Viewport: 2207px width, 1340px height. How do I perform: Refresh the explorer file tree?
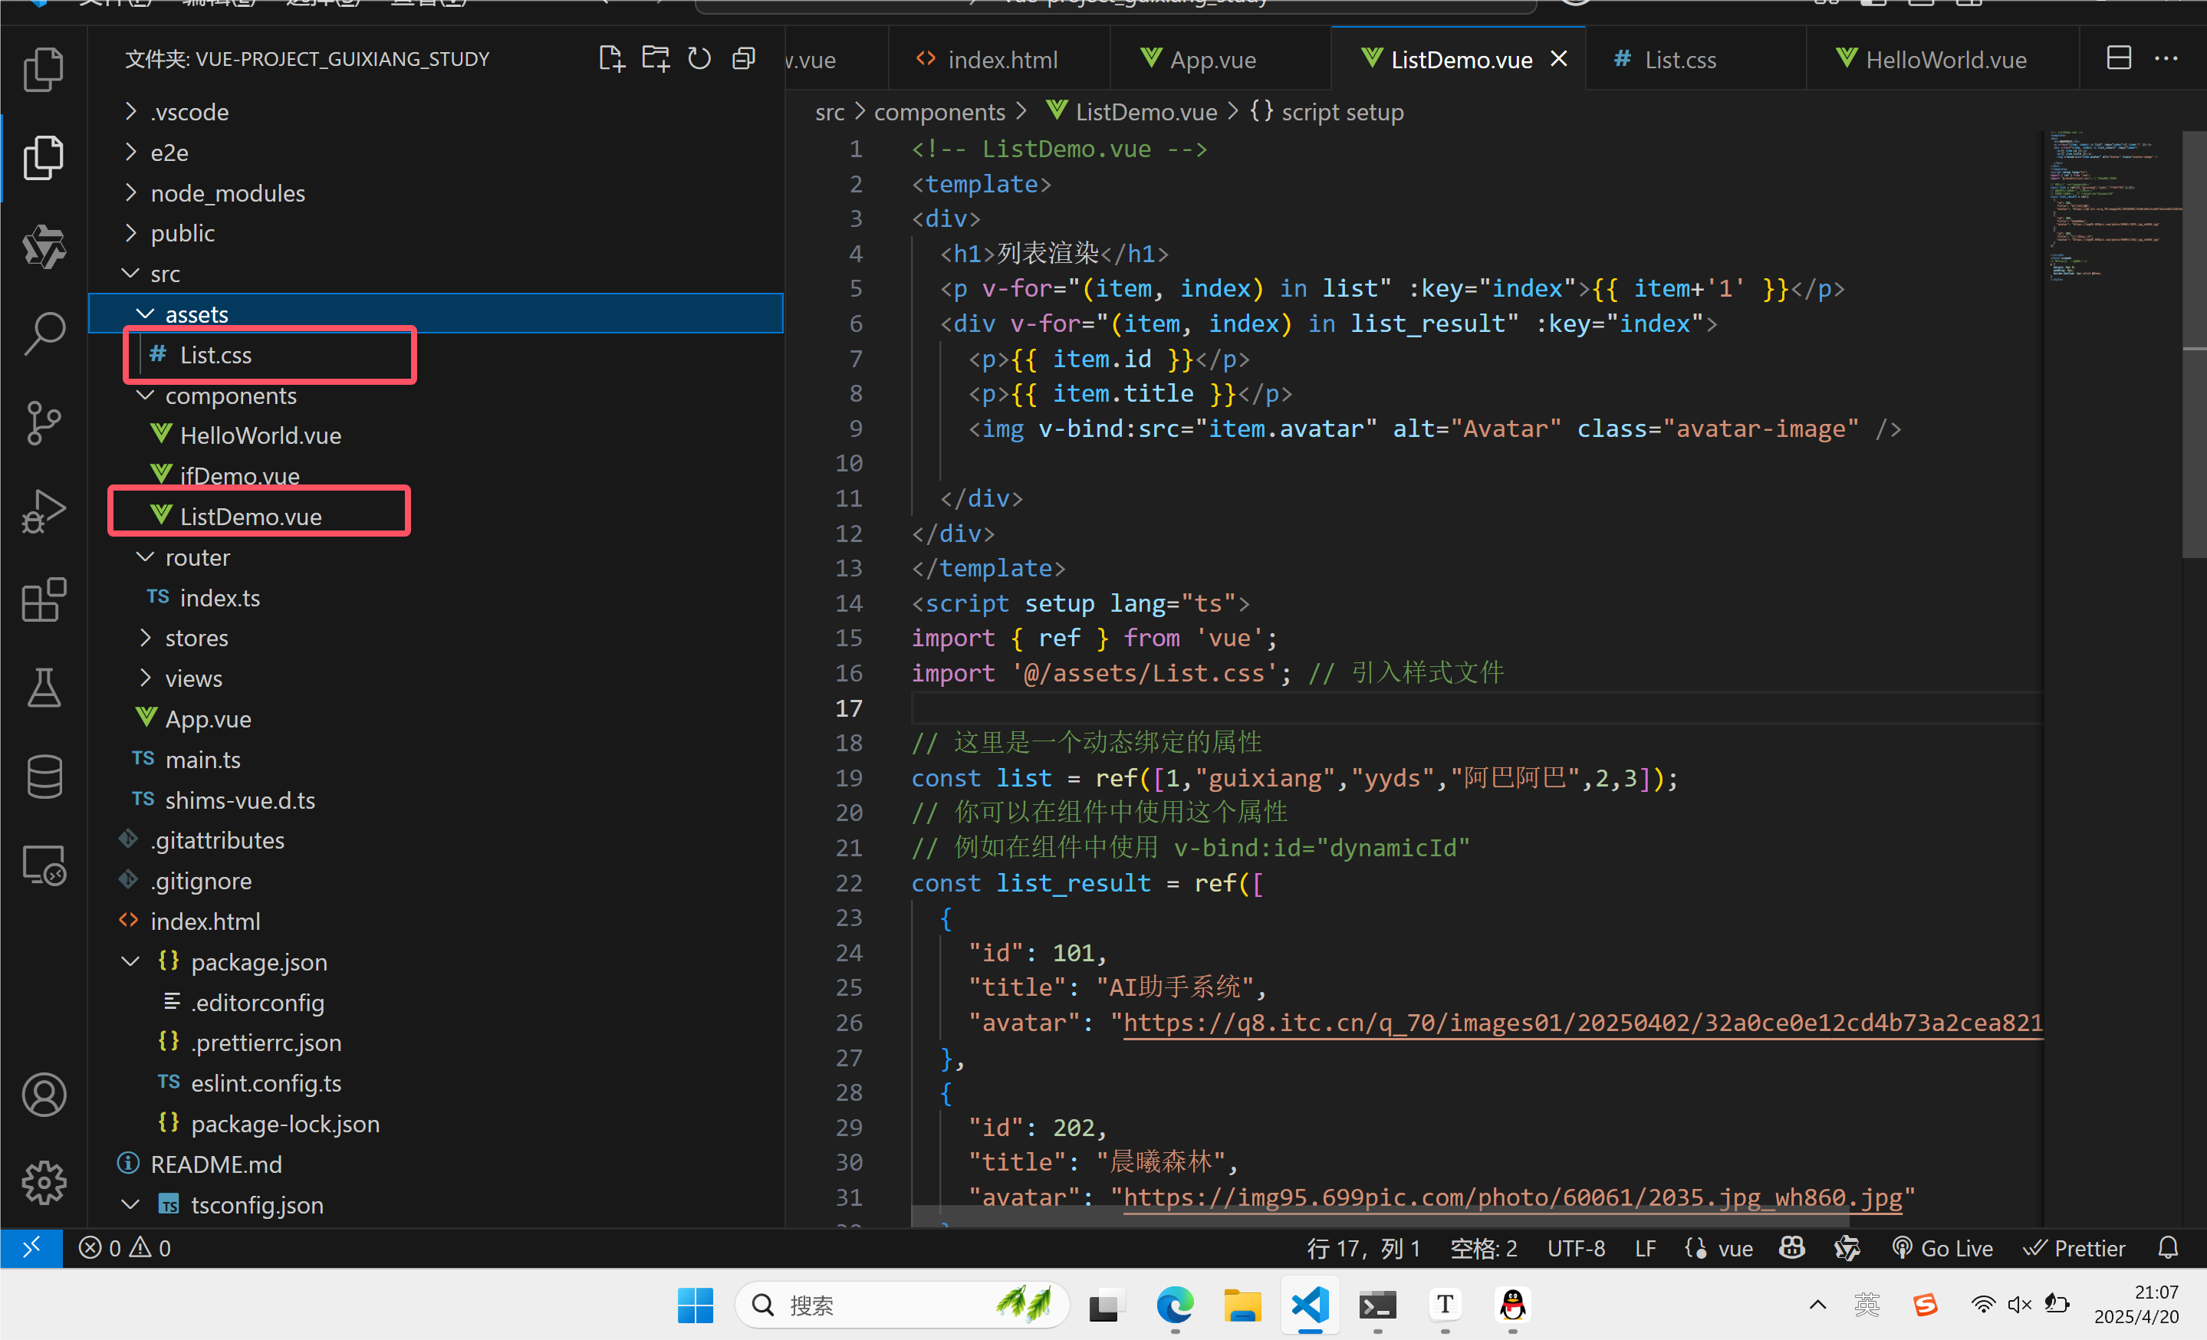[699, 59]
